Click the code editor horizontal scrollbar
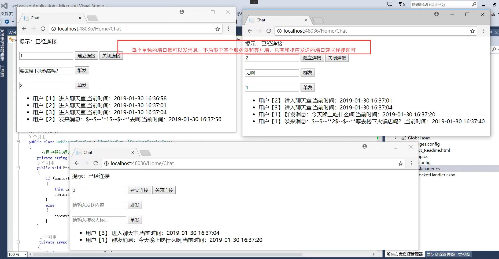Viewport: 499px width, 259px height. click(168, 254)
